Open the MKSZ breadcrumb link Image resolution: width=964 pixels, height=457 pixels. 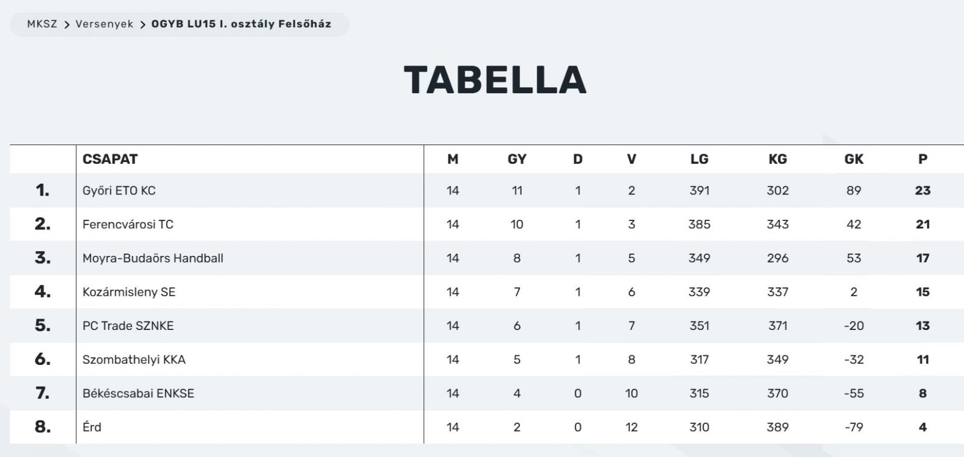point(42,24)
